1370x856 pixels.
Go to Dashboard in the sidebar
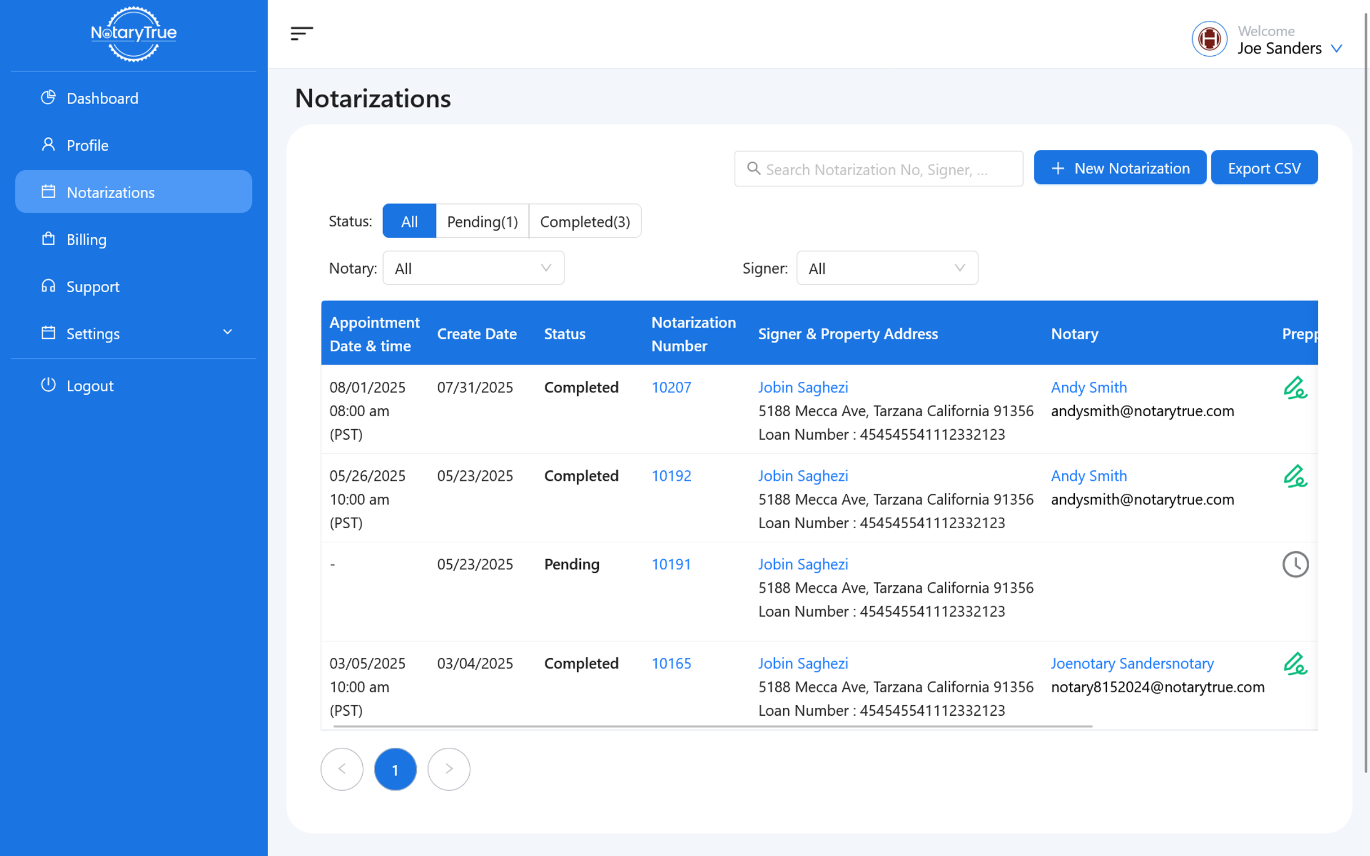[x=102, y=99]
